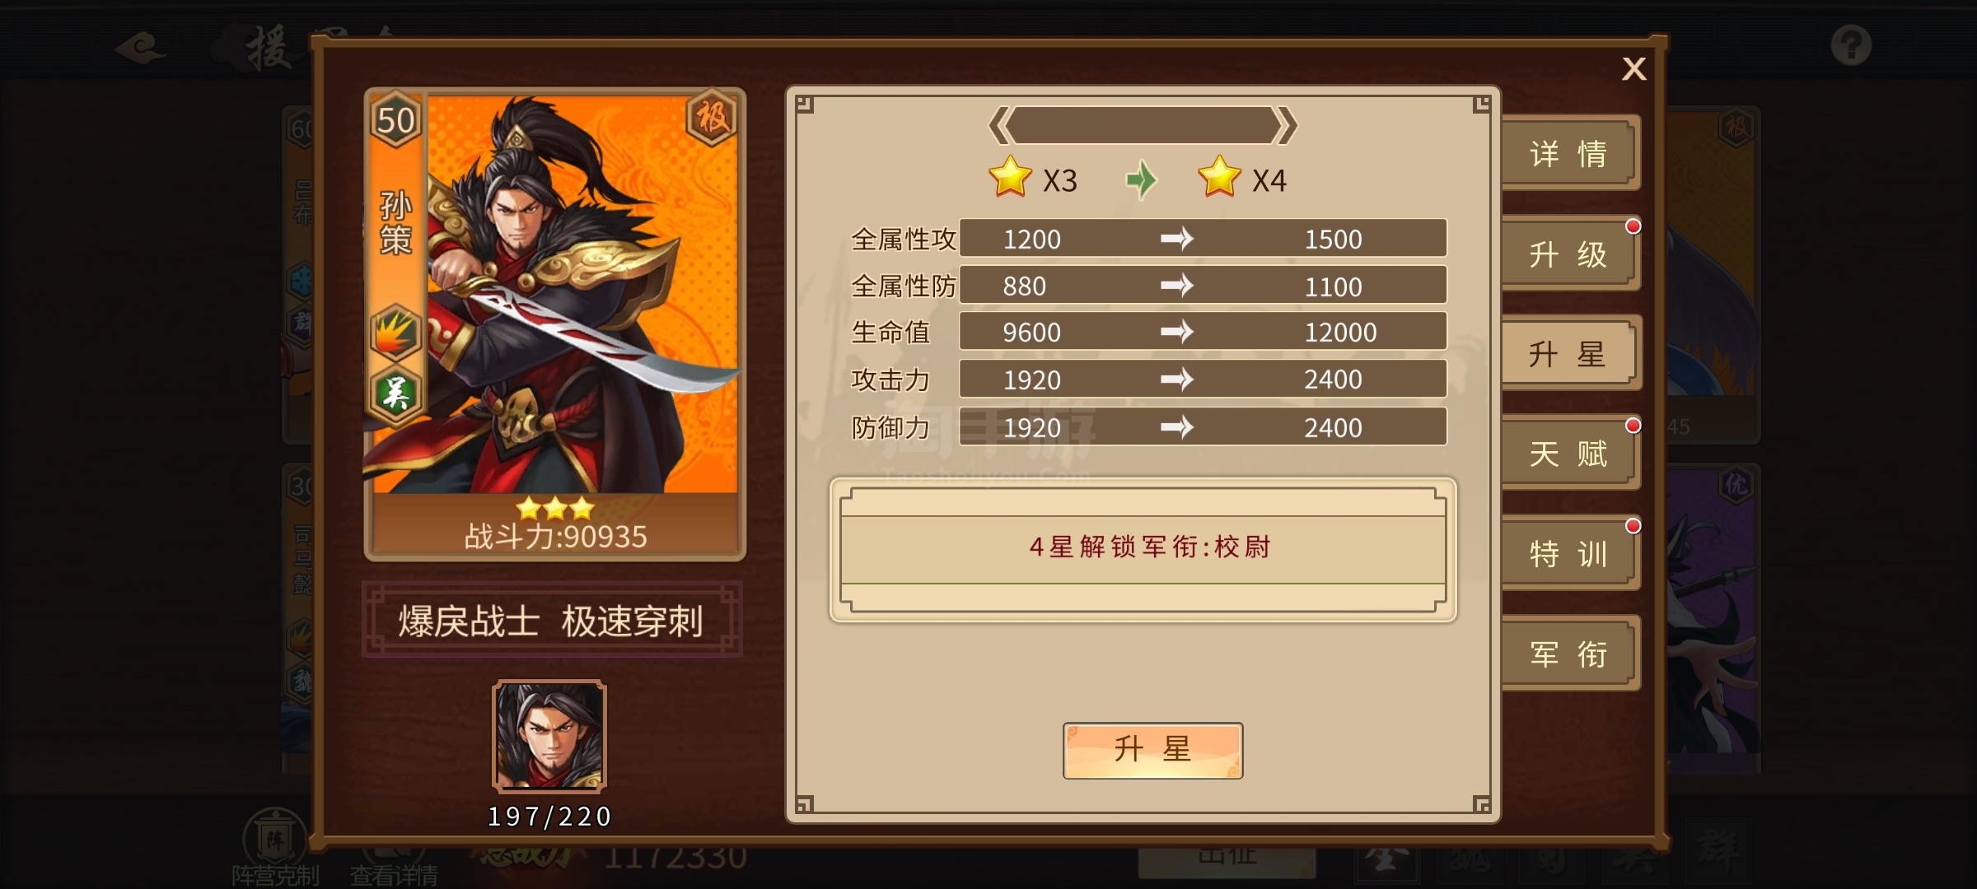This screenshot has width=1977, height=889.
Task: Click the X3 current star icon
Action: [x=1010, y=177]
